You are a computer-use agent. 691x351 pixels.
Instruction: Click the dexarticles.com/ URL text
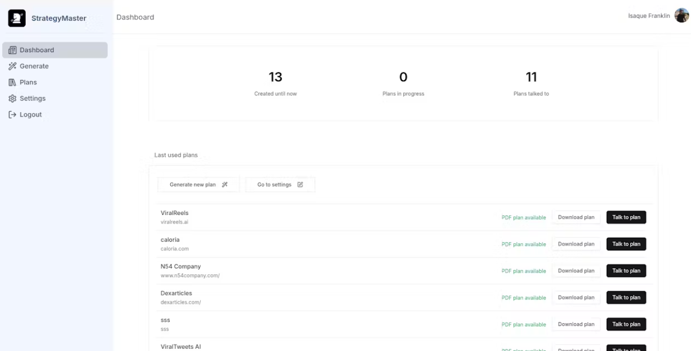pos(181,302)
